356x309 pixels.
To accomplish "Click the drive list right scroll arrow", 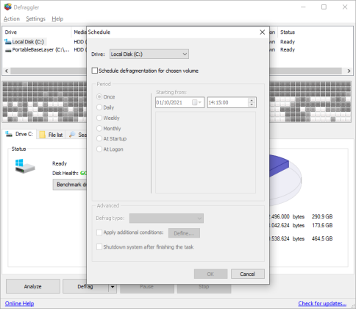I will pos(349,71).
